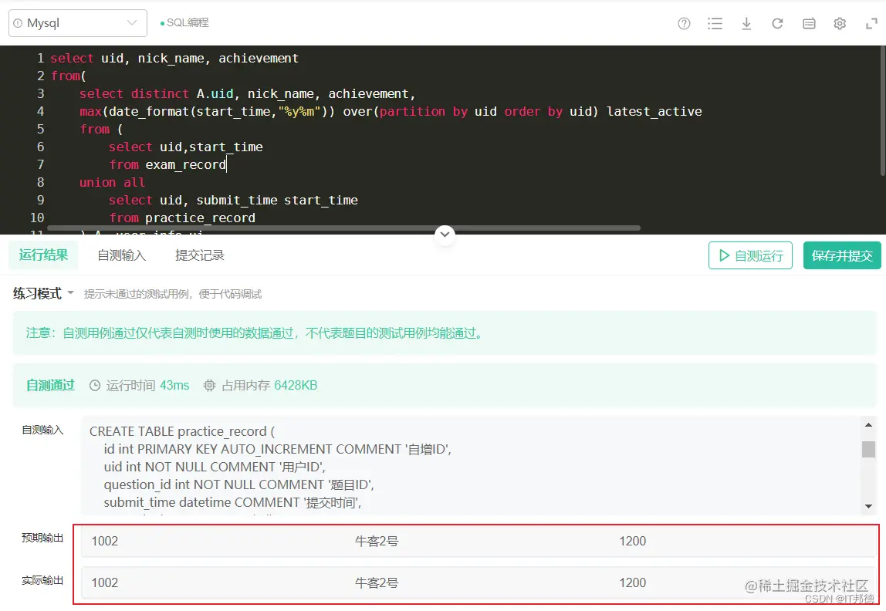886x611 pixels.
Task: Click the 'question_id int NOT NULL' line
Action: click(238, 484)
